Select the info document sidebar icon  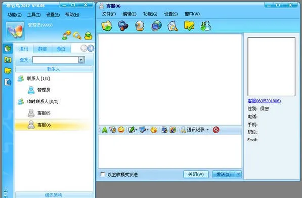pyautogui.click(x=8, y=82)
